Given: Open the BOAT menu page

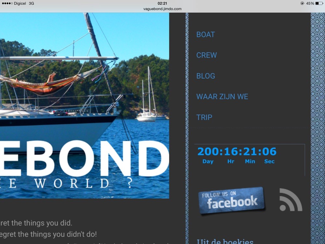Looking at the screenshot, I should click(205, 34).
